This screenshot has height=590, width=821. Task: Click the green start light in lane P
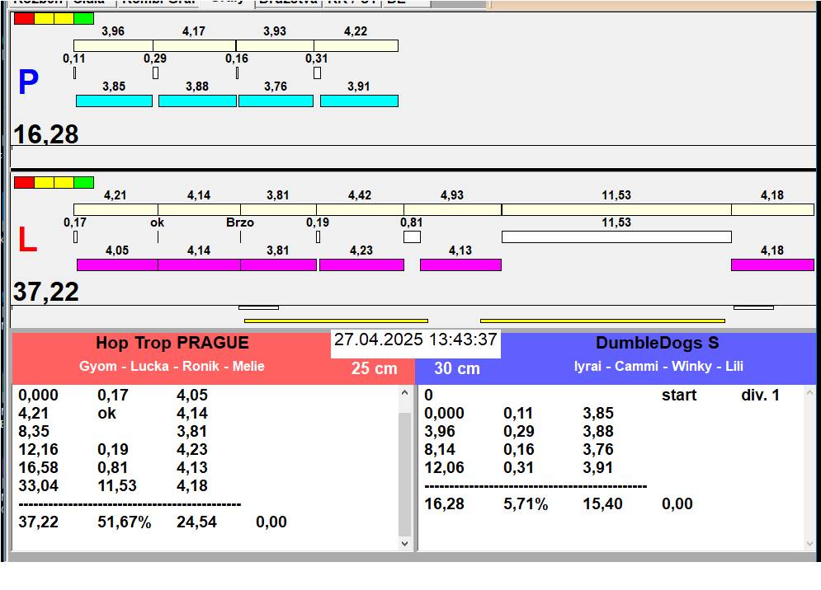tap(83, 18)
